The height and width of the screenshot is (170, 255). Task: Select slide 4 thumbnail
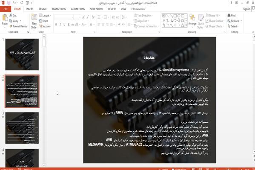point(22,158)
